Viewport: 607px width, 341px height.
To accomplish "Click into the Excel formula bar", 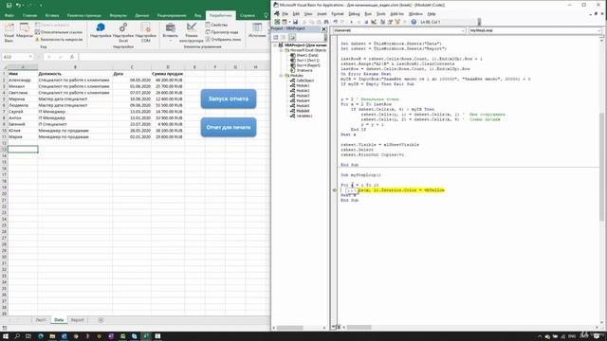I will 175,57.
